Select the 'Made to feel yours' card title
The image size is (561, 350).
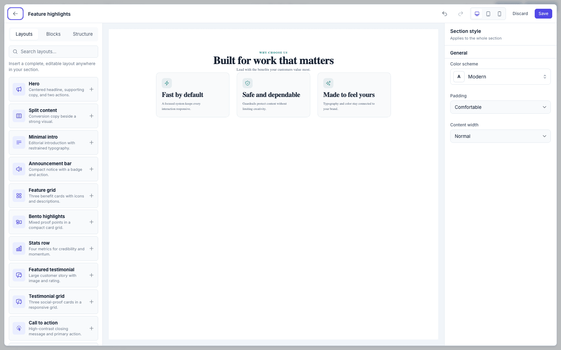(349, 95)
